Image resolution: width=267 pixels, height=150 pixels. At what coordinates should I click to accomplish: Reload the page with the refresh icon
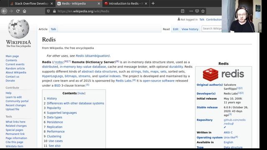18,11
